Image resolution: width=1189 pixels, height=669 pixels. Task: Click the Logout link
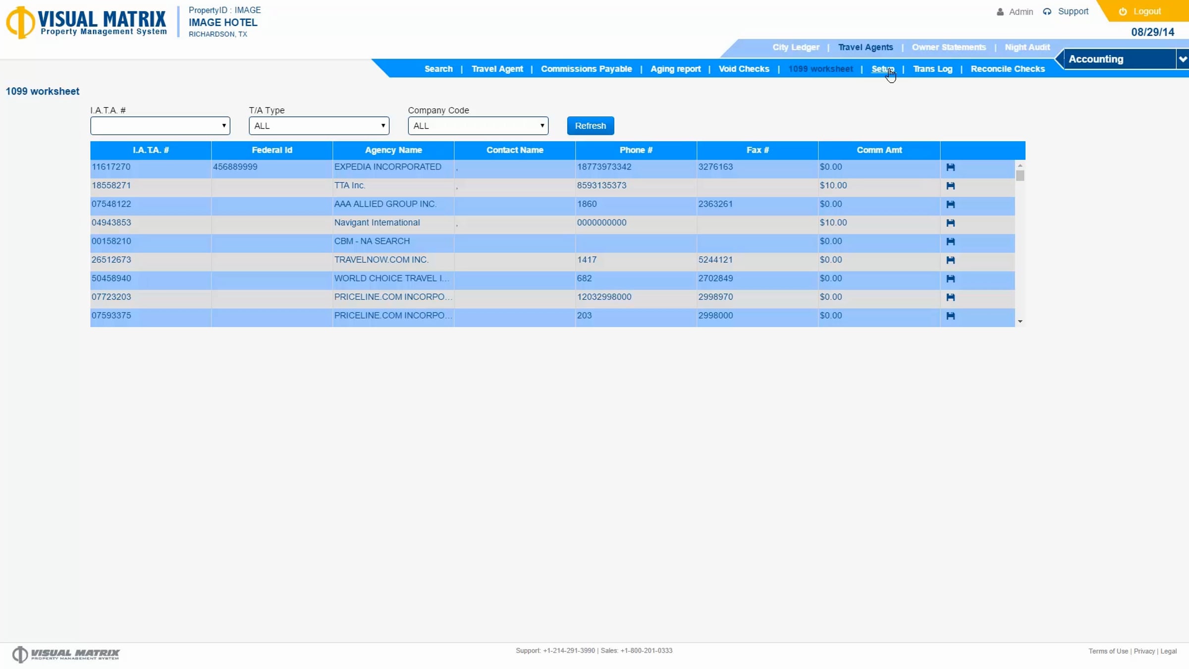click(1147, 11)
